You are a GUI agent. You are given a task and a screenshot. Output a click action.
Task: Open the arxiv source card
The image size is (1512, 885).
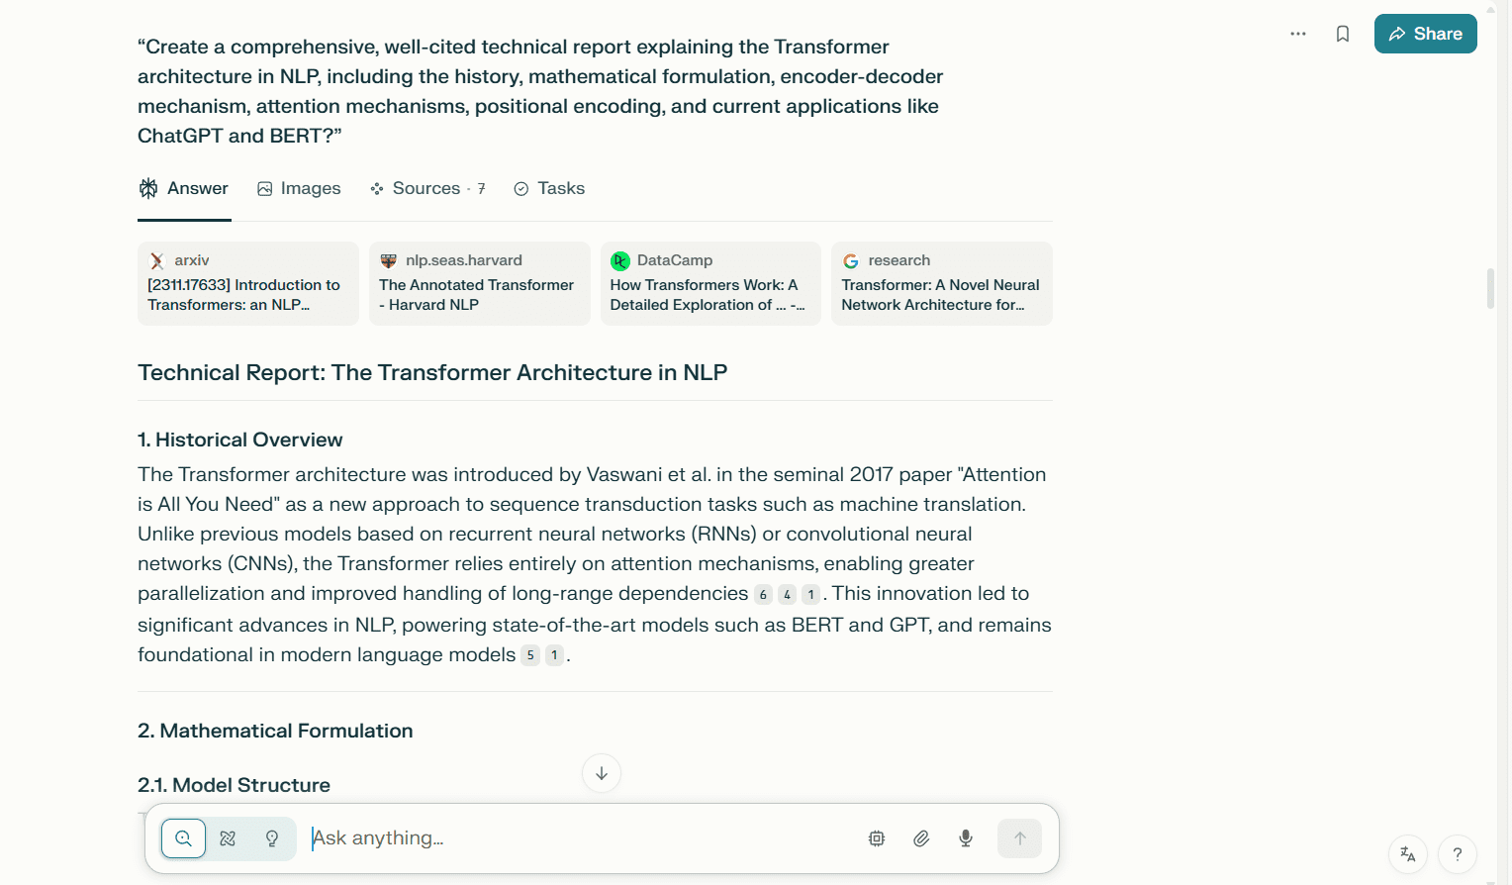click(247, 283)
